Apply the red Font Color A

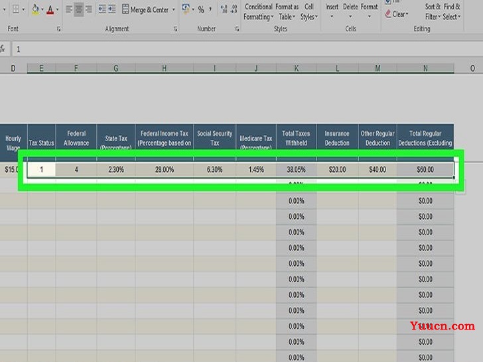pos(50,10)
